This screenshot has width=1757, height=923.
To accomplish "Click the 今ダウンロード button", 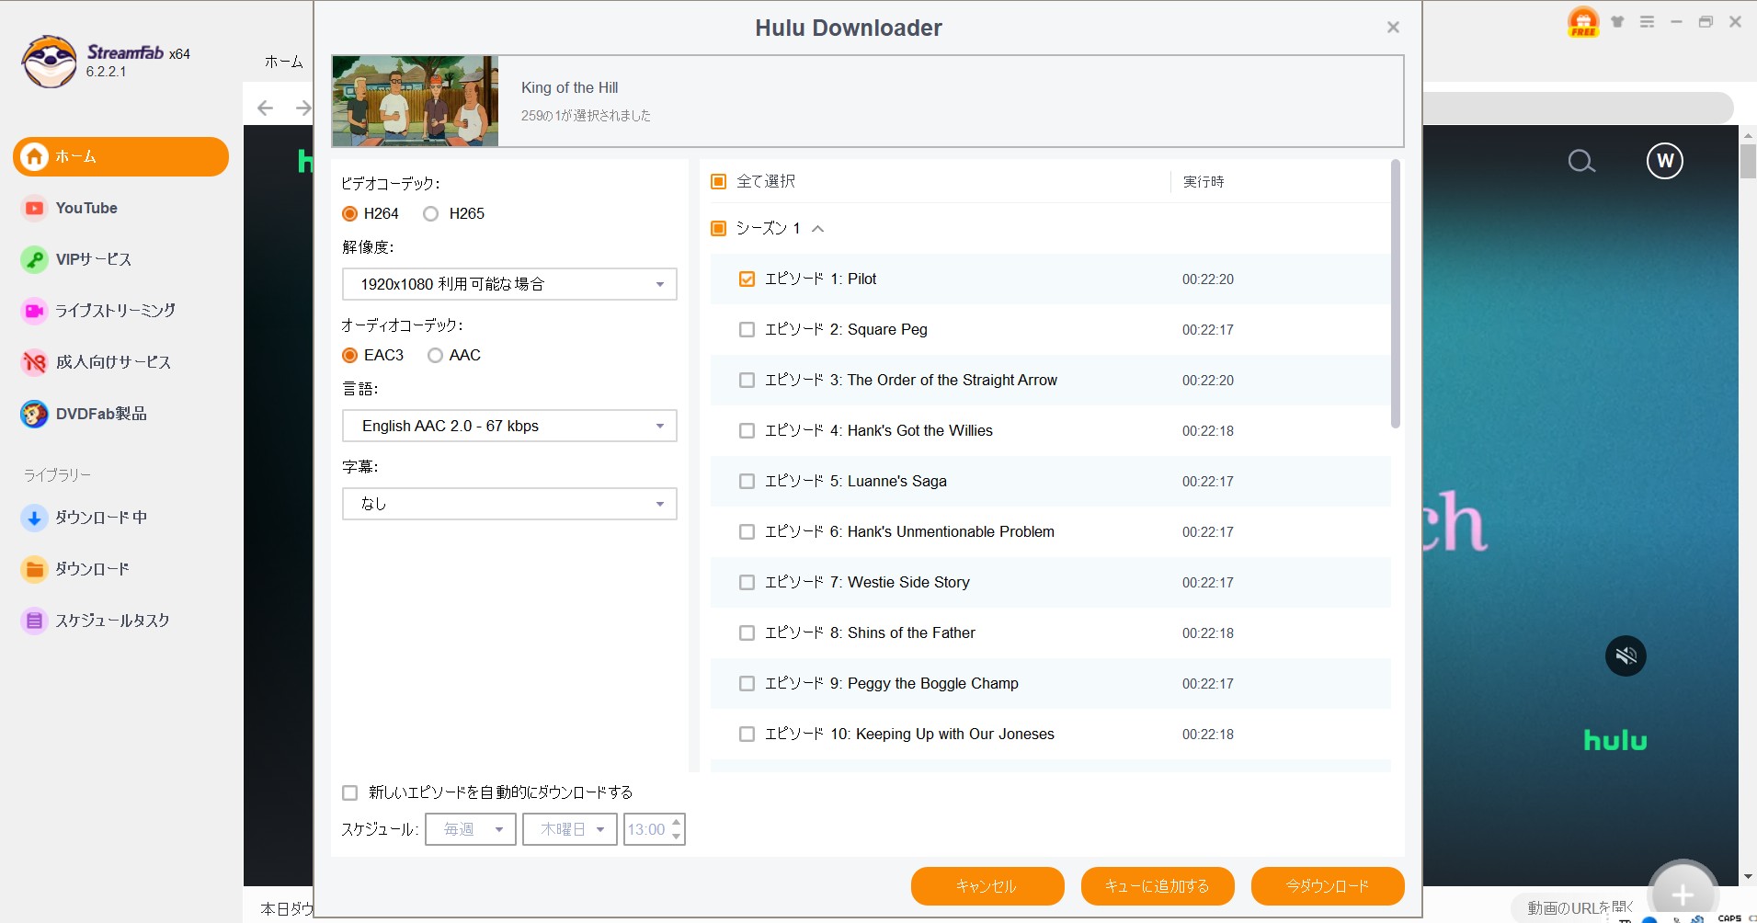I will pos(1328,886).
